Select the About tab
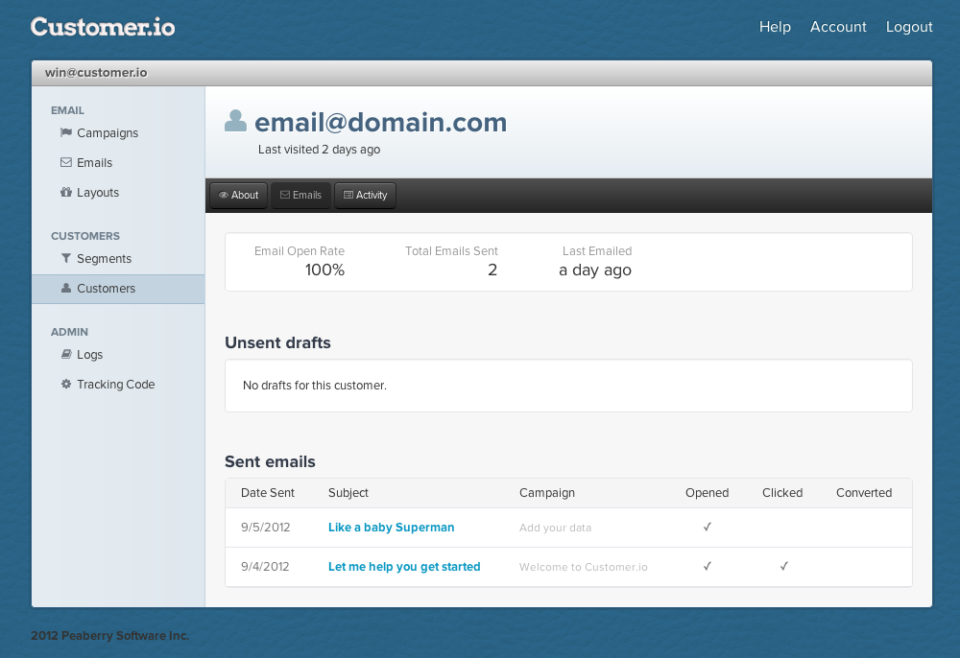The height and width of the screenshot is (658, 960). coord(238,195)
